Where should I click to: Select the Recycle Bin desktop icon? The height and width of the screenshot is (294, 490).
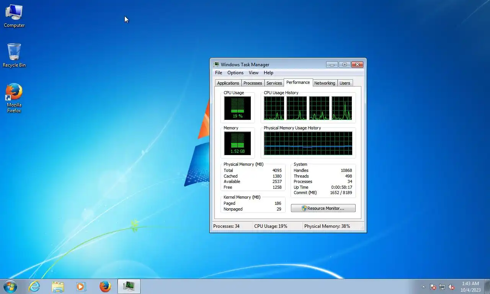click(x=14, y=56)
